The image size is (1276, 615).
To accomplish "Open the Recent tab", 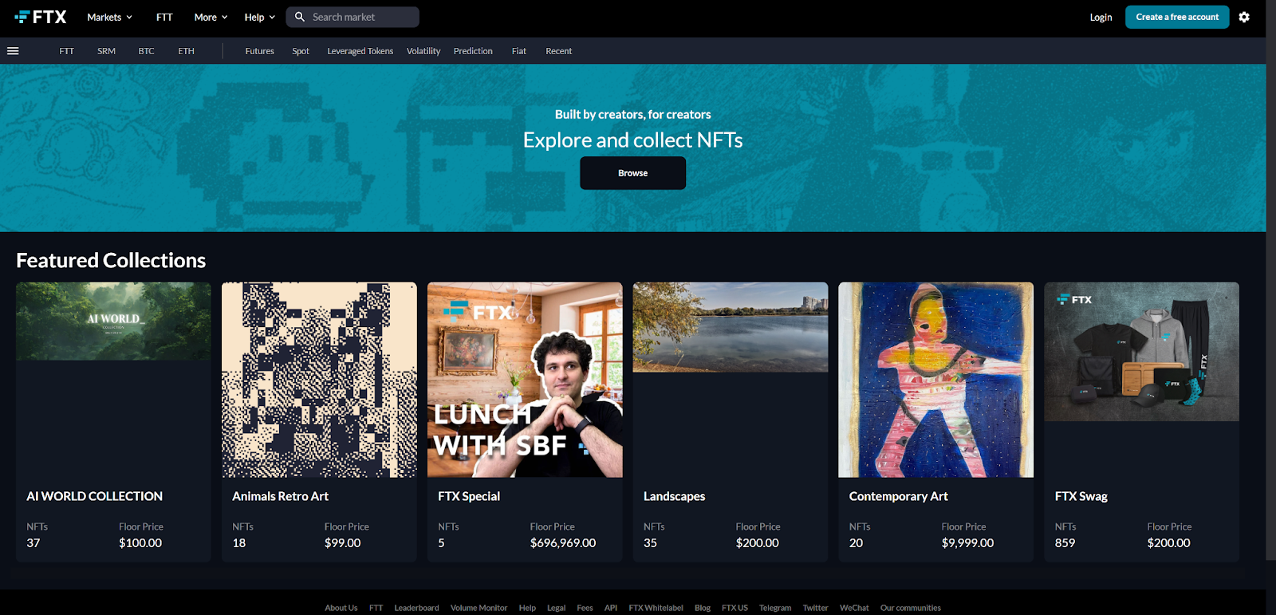I will (x=558, y=51).
